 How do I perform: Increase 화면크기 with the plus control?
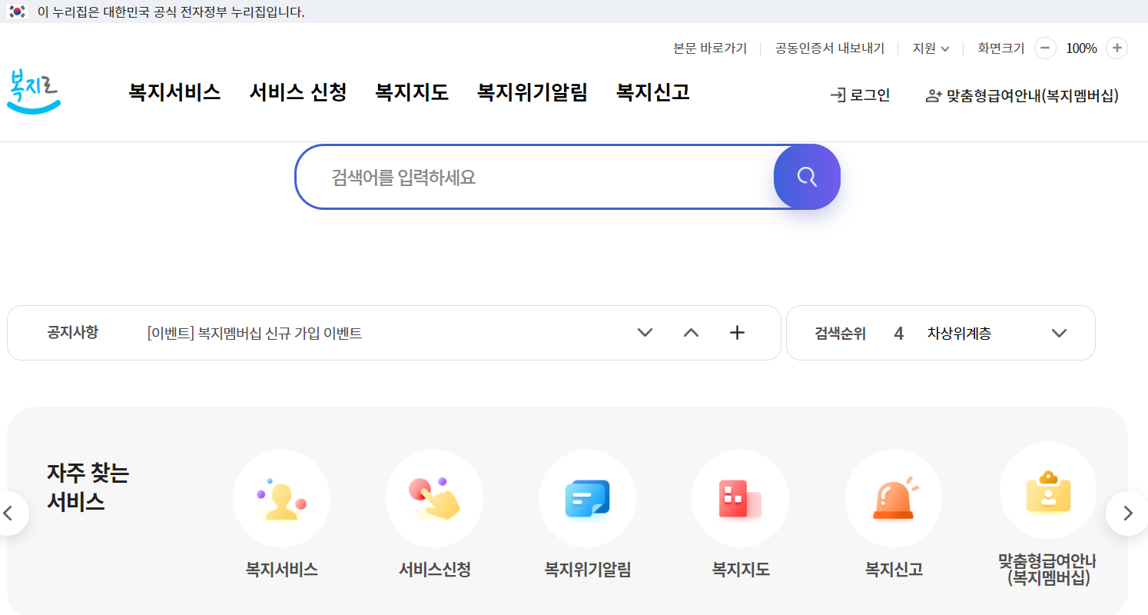point(1117,48)
